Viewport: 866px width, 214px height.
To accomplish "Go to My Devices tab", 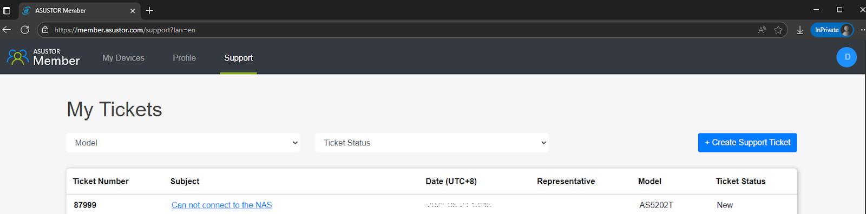I will (x=123, y=58).
